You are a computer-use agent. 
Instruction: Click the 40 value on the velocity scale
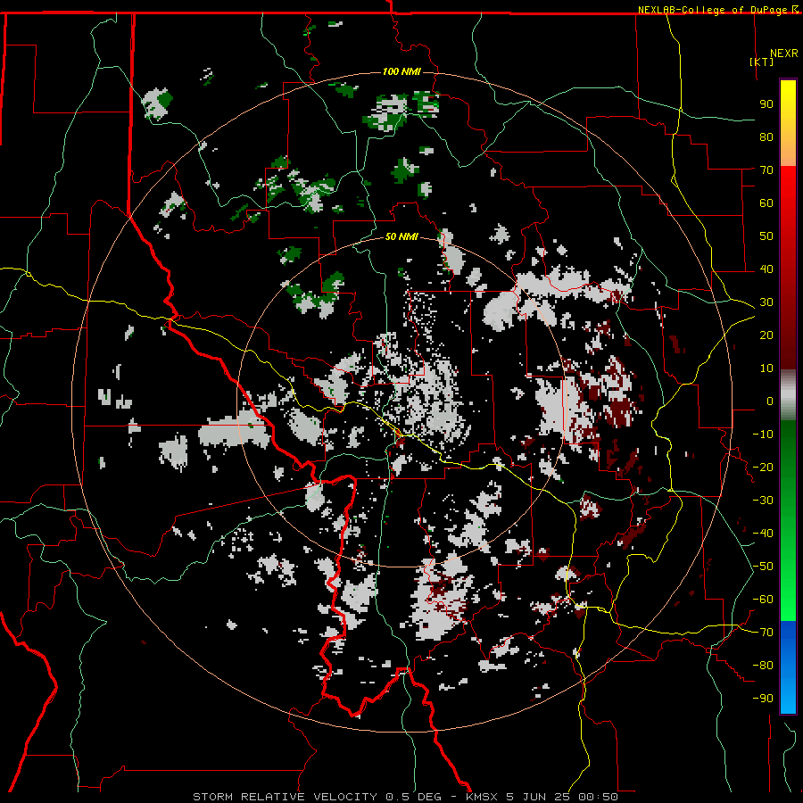(x=766, y=269)
